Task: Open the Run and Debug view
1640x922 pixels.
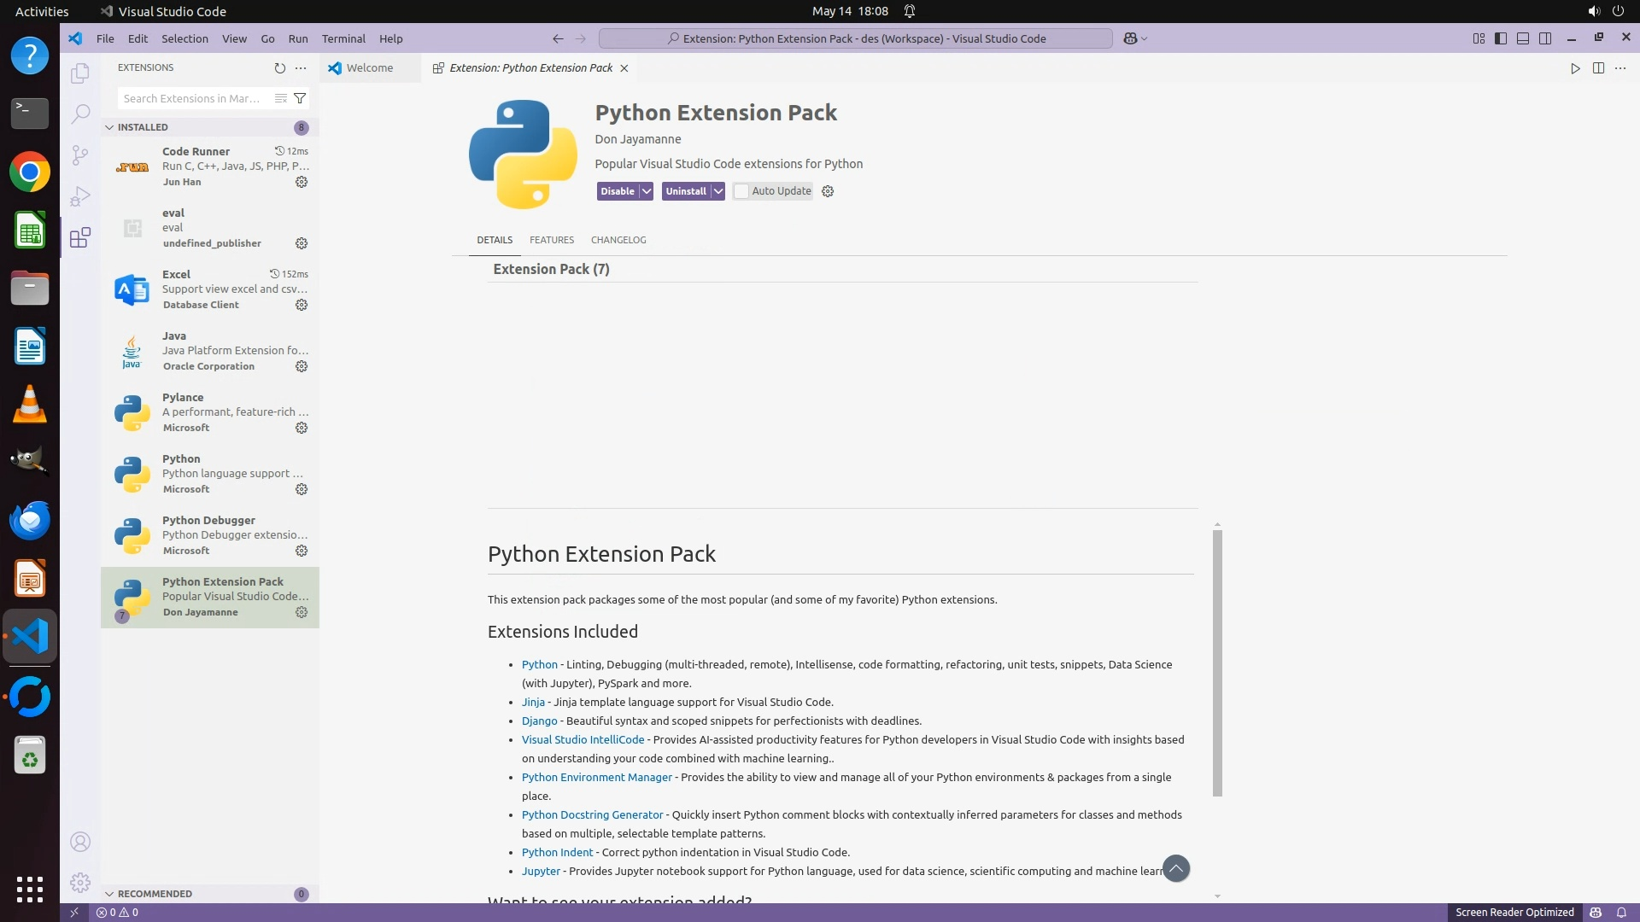Action: [79, 196]
